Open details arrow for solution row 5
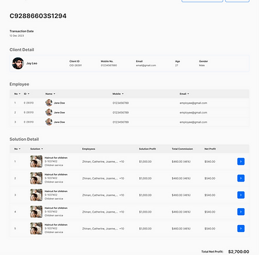259x255 pixels. 241,229
